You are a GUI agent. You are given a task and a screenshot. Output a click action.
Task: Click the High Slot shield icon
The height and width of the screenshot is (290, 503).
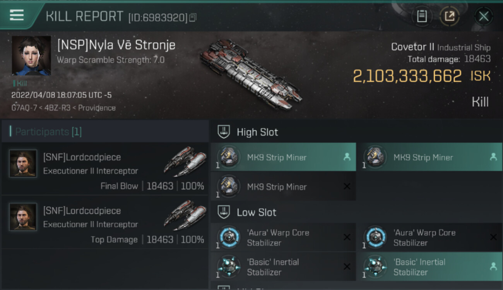pyautogui.click(x=223, y=132)
